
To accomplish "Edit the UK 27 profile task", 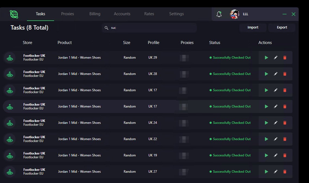I will tap(276, 172).
